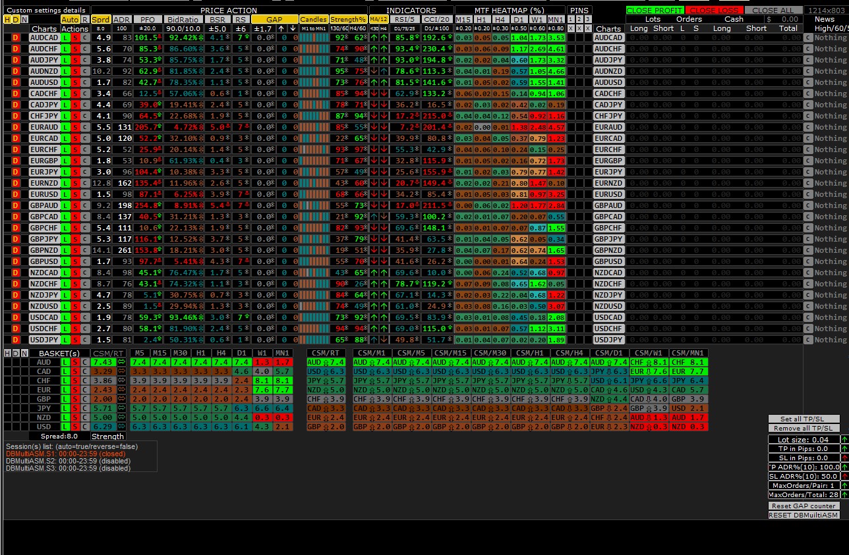The height and width of the screenshot is (555, 849).
Task: Toggle PINS column 3
Action: pyautogui.click(x=588, y=19)
